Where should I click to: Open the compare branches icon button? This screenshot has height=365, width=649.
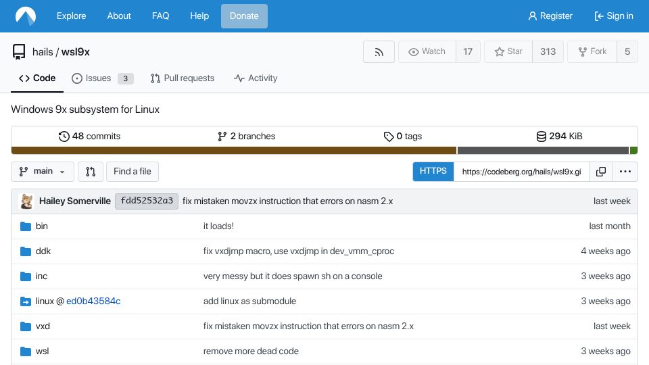(90, 171)
